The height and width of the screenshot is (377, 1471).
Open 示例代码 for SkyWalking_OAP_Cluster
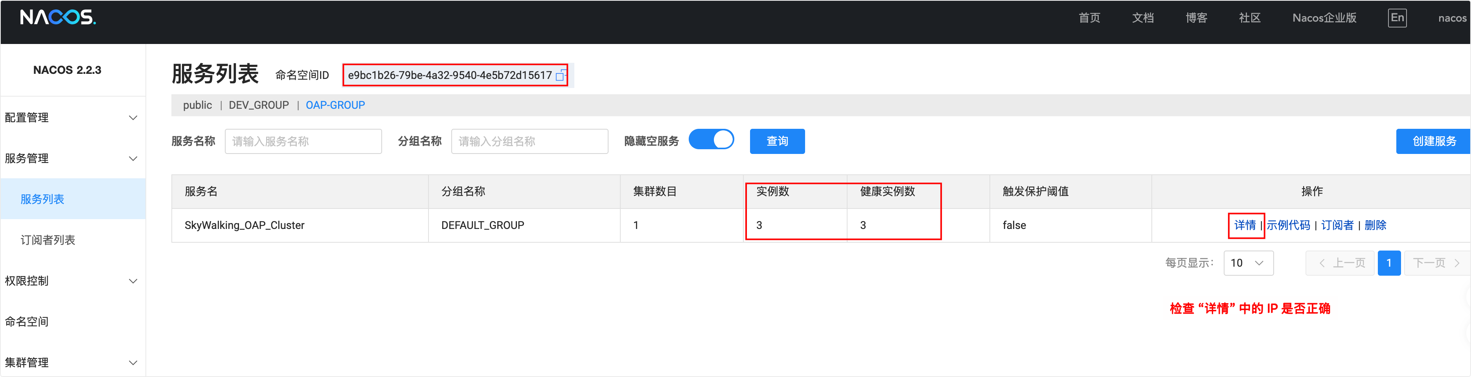[x=1288, y=225]
